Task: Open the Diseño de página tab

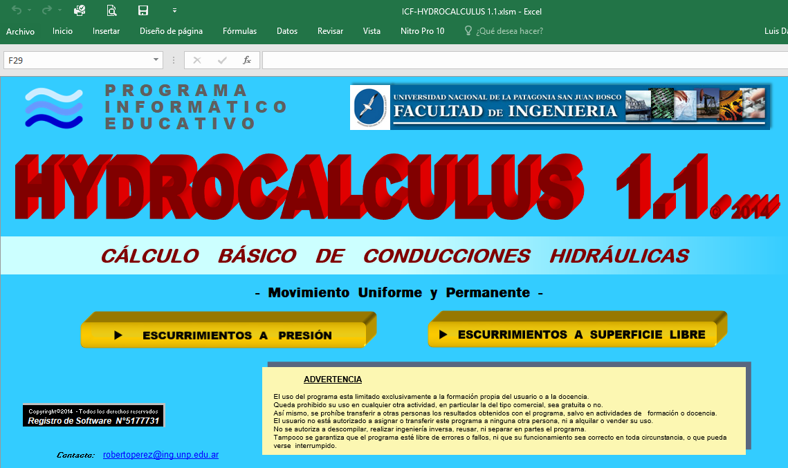Action: 172,31
